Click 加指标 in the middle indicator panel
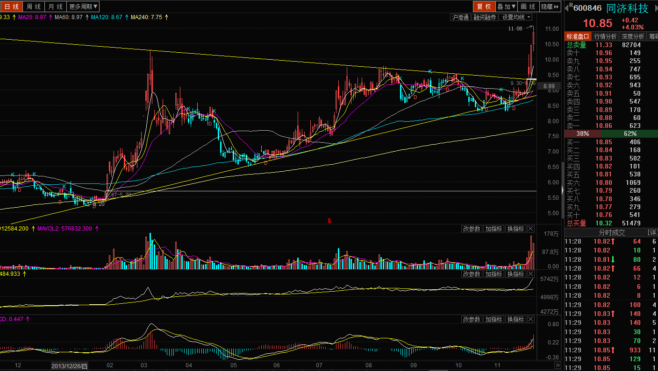Screen dimensions: 658x371 493,274
